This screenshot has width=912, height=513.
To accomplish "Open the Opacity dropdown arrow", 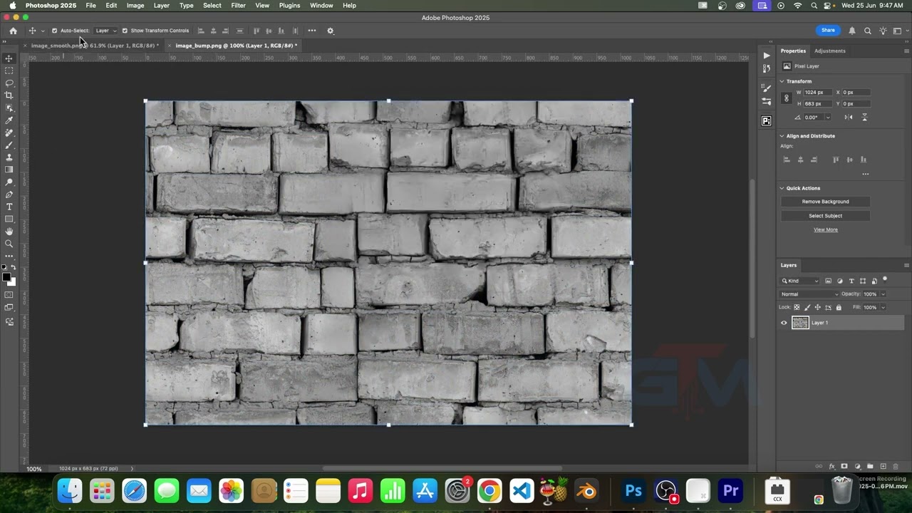I will 883,294.
